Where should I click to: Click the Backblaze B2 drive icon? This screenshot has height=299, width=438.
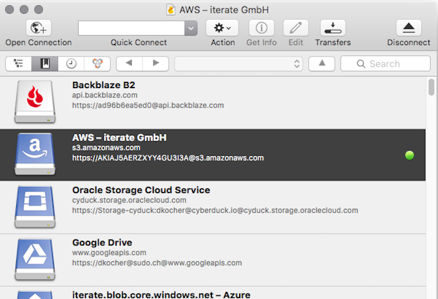(x=35, y=102)
